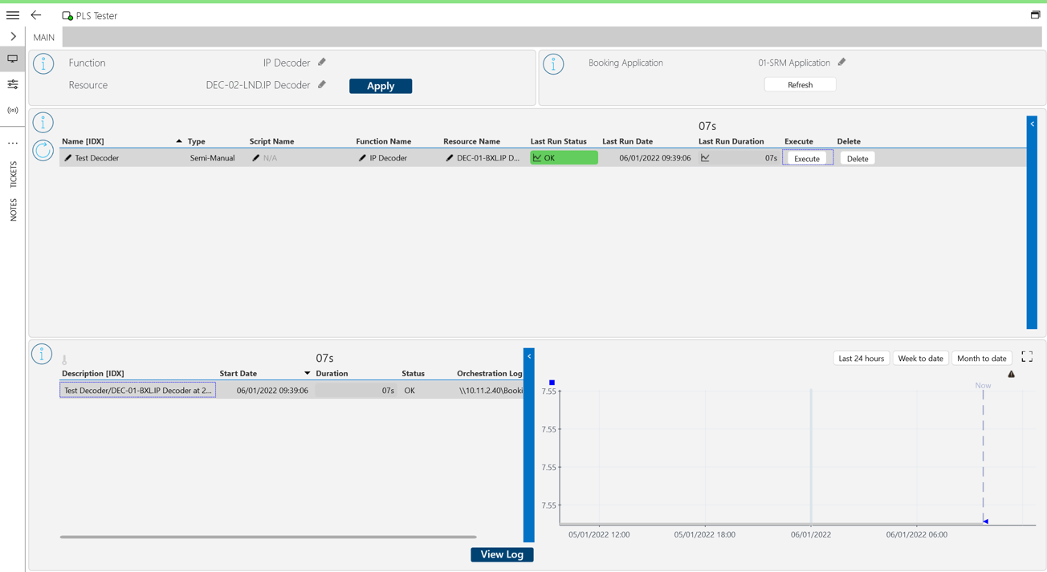This screenshot has width=1047, height=572.
Task: Execute the Test Decoder test
Action: [x=807, y=158]
